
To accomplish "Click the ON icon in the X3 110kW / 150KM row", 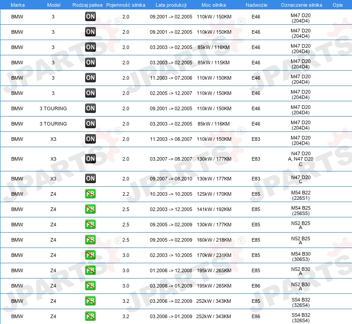I will pos(90,139).
